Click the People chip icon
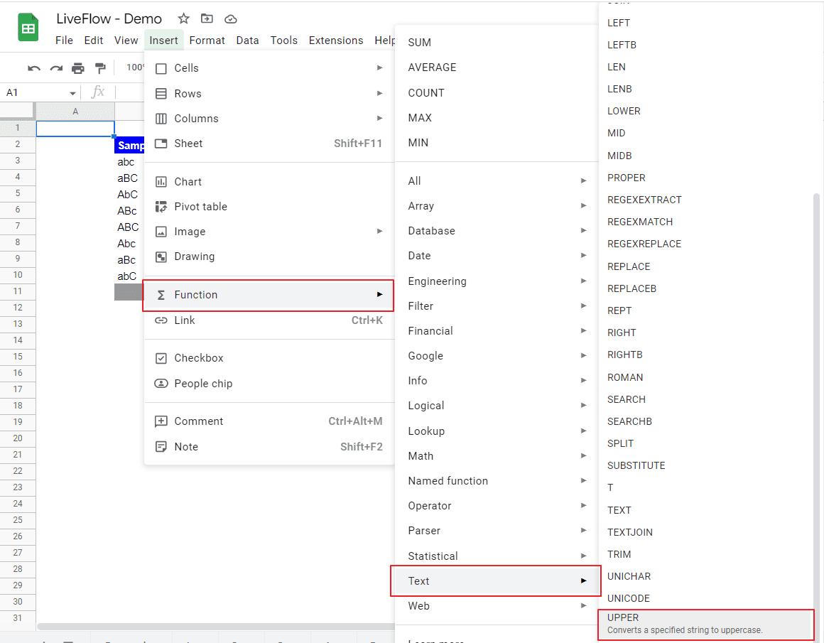 click(161, 383)
